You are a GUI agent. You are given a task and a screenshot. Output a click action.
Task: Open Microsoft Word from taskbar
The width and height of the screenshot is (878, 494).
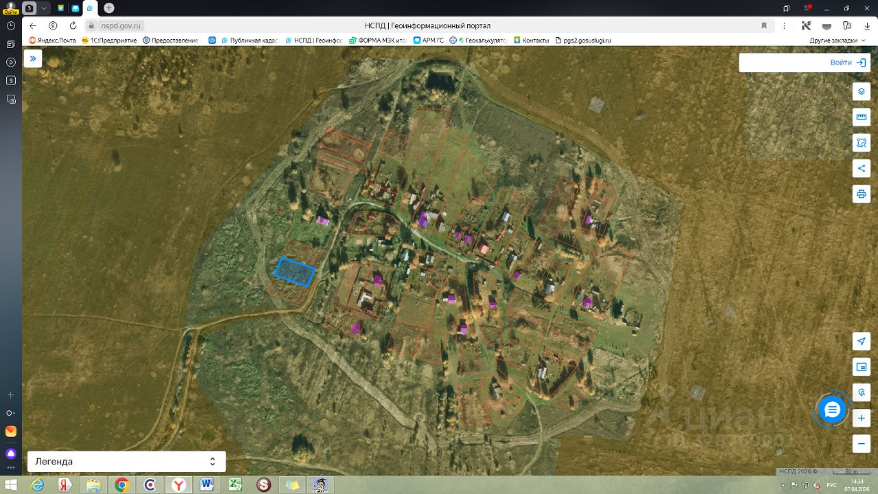click(x=206, y=485)
